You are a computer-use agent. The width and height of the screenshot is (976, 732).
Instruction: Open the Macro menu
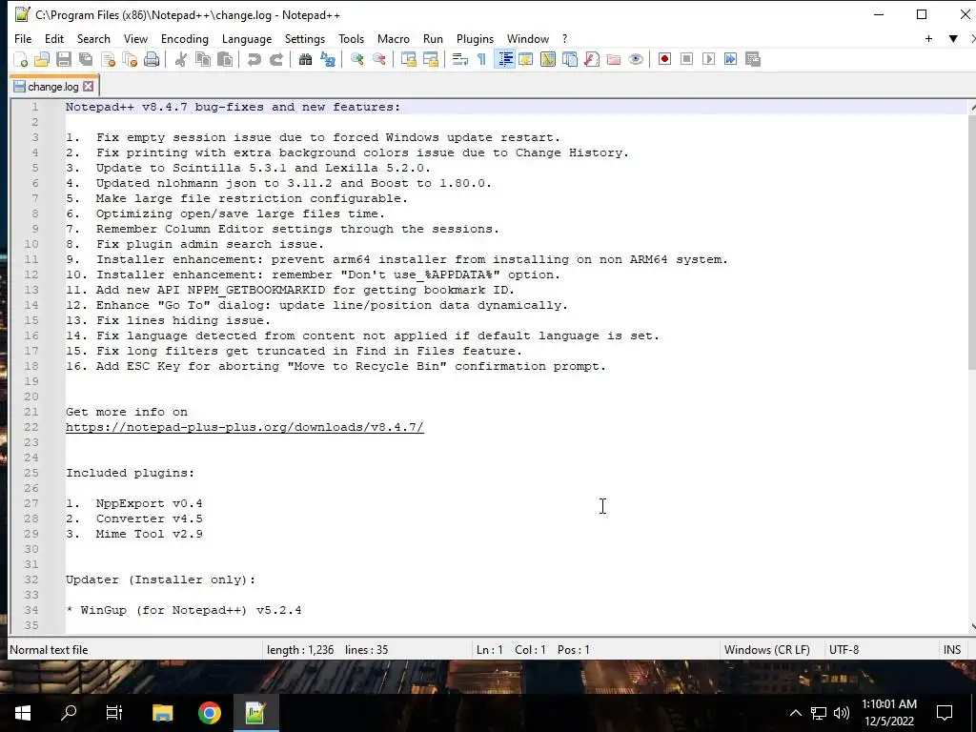[x=394, y=38]
